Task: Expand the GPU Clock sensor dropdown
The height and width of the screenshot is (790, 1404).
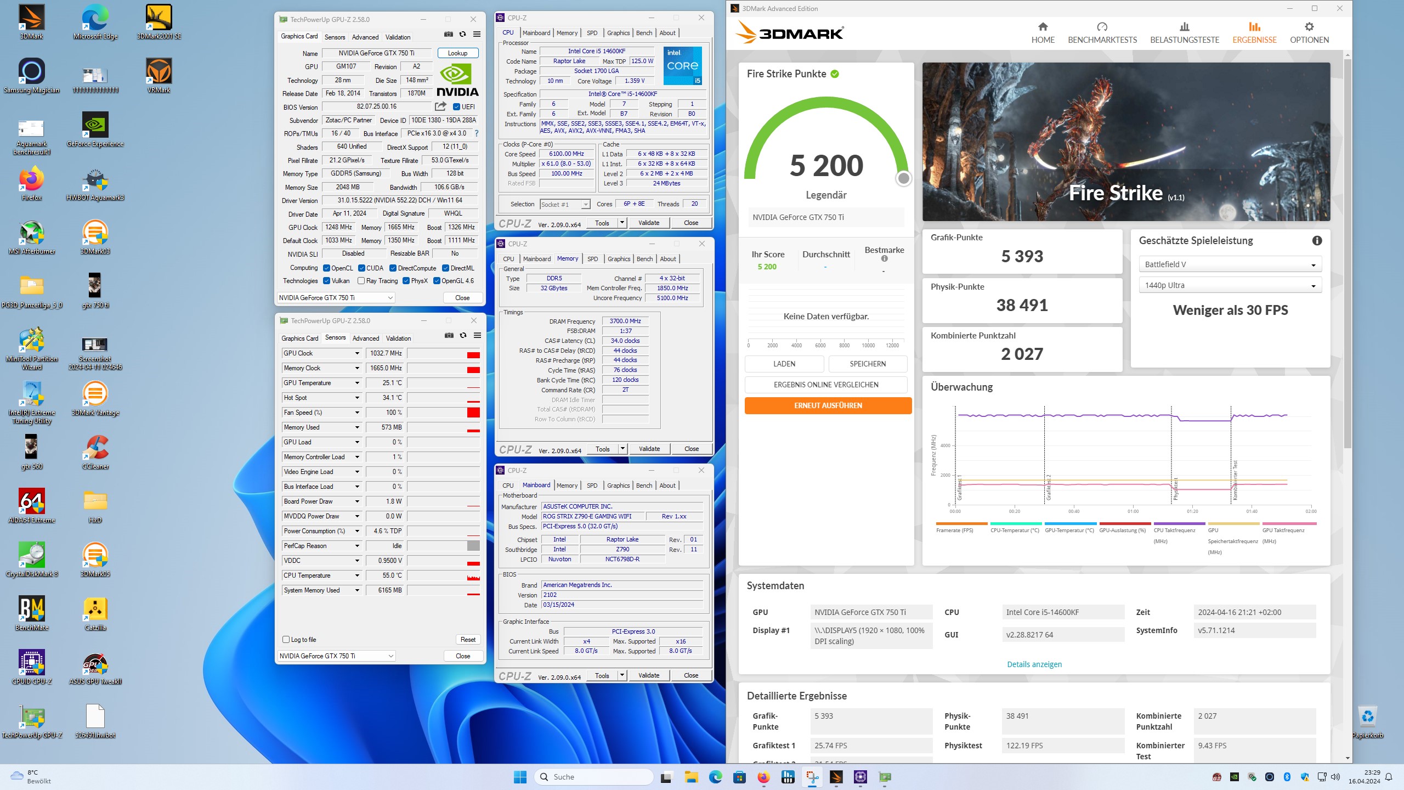Action: [x=357, y=353]
